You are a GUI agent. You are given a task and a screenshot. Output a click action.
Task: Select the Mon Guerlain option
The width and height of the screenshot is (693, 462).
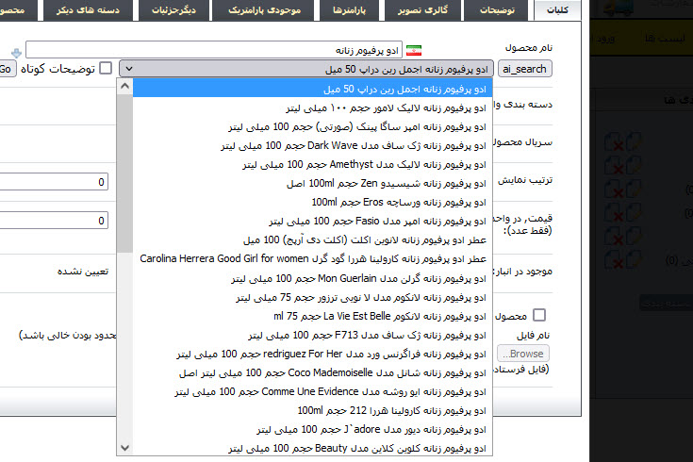pyautogui.click(x=313, y=278)
